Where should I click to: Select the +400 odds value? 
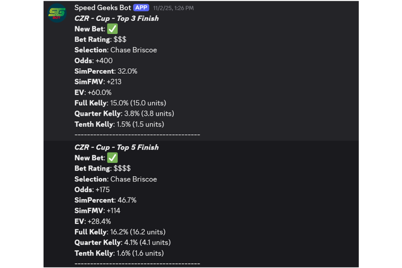pos(104,61)
